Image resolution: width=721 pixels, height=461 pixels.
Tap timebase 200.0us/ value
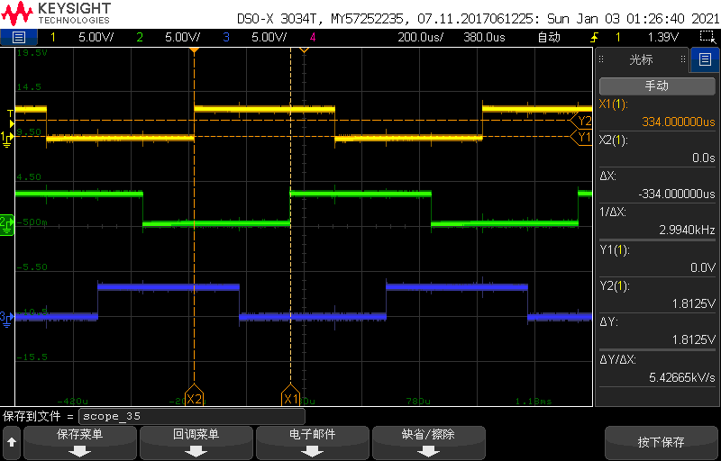(420, 37)
